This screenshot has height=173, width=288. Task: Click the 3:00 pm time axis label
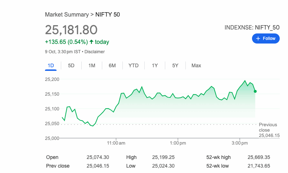(240, 143)
